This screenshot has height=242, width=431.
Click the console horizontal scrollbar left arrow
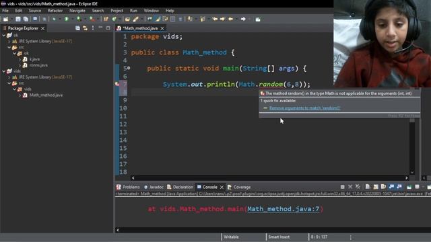tap(118, 230)
